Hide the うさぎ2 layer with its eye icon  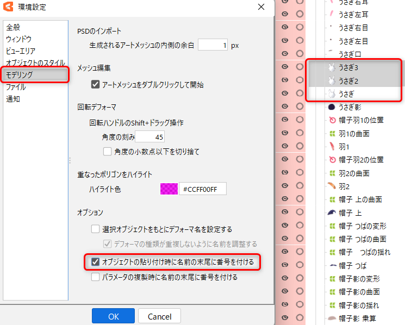(284, 80)
